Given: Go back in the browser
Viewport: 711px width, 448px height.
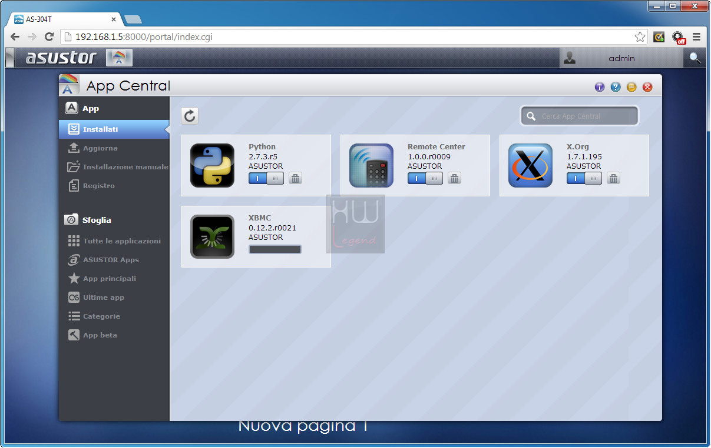Looking at the screenshot, I should coord(15,37).
